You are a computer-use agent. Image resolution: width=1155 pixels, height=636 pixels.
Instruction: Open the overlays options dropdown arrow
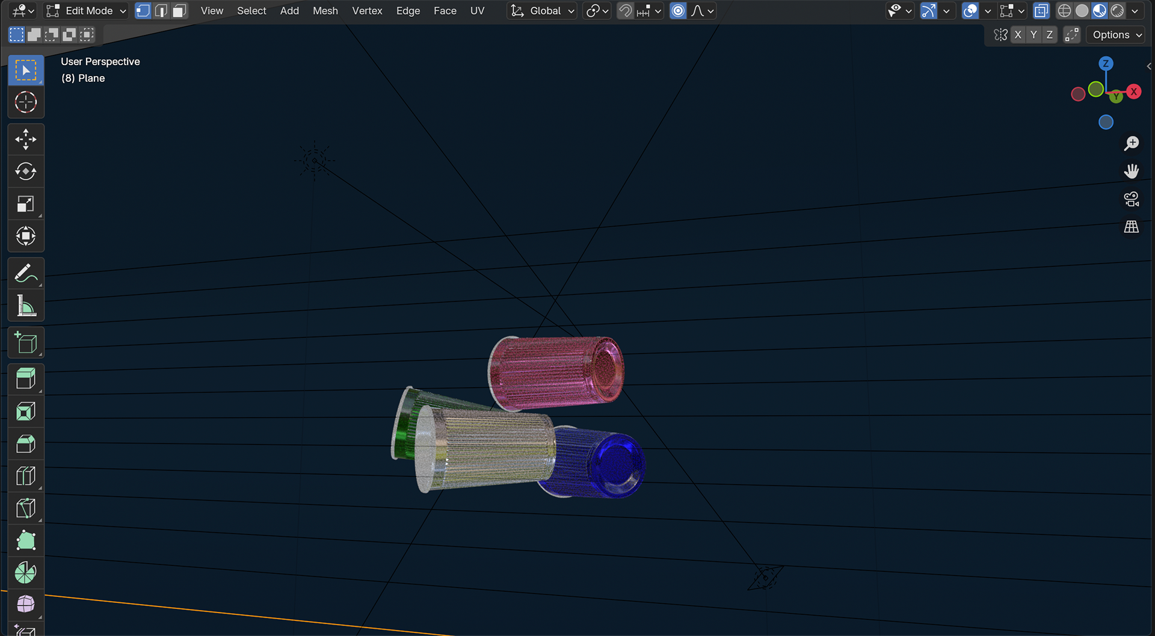988,11
